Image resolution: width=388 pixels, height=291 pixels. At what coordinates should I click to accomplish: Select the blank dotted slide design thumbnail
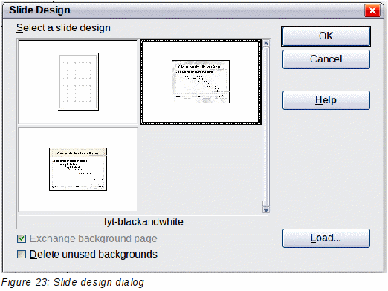(x=78, y=82)
